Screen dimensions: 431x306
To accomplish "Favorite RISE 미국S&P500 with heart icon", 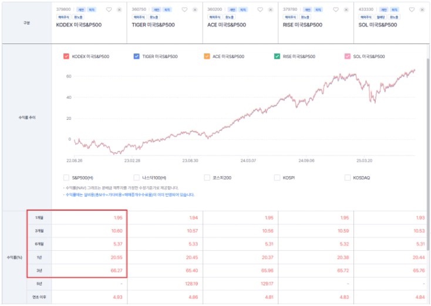I will (336, 9).
